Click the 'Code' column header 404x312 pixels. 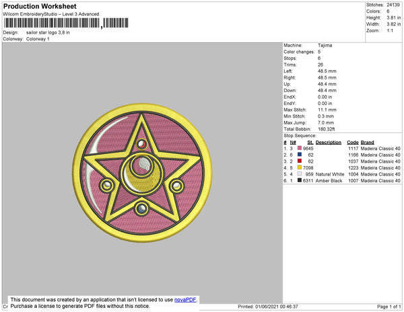click(352, 143)
